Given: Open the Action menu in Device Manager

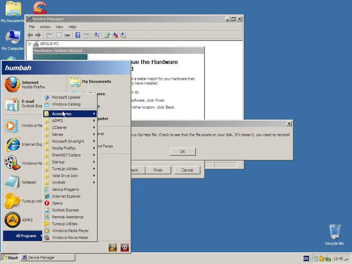Looking at the screenshot, I should pyautogui.click(x=45, y=27).
